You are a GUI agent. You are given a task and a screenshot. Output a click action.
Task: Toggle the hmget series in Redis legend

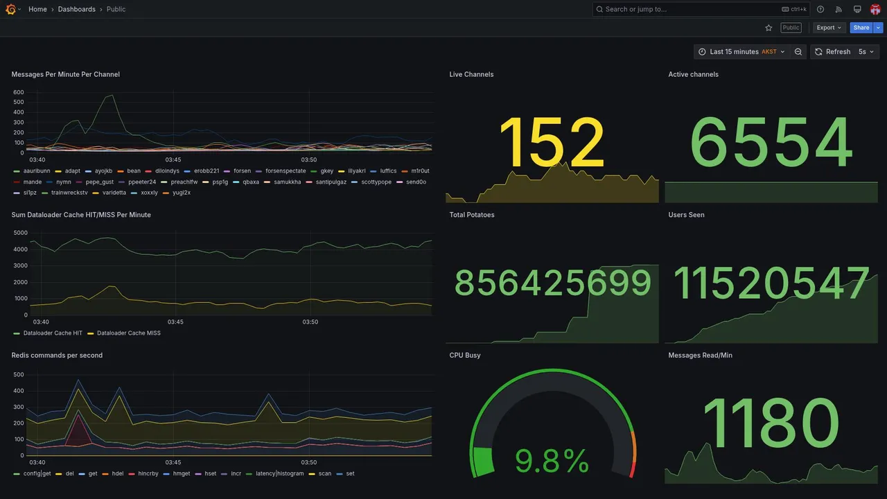tap(177, 474)
